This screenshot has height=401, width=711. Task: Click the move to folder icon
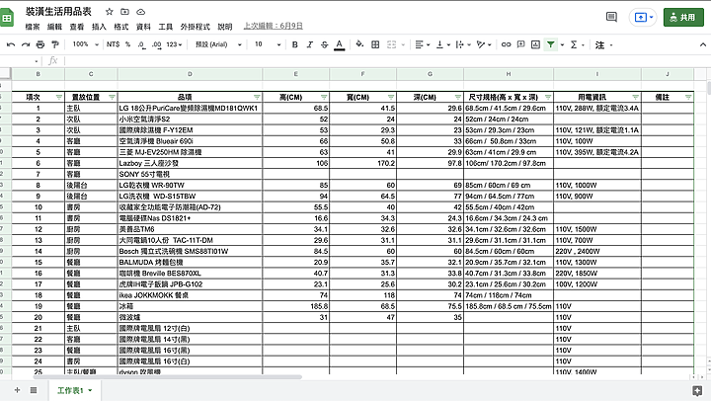click(124, 12)
